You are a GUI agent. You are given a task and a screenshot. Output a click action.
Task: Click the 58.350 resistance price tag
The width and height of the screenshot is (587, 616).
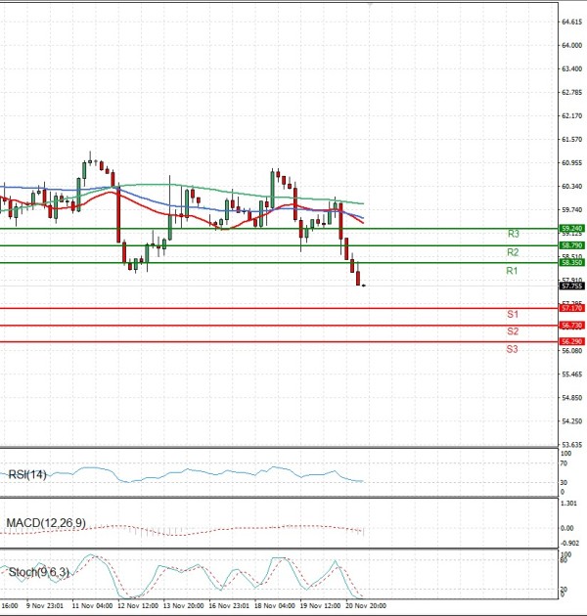click(x=571, y=263)
